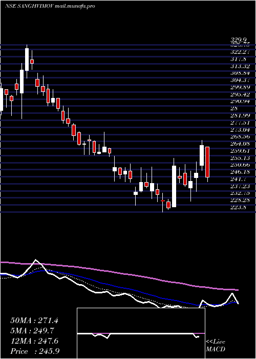Click inside the MACD inset chart box
The width and height of the screenshot is (256, 359).
[x=141, y=333]
